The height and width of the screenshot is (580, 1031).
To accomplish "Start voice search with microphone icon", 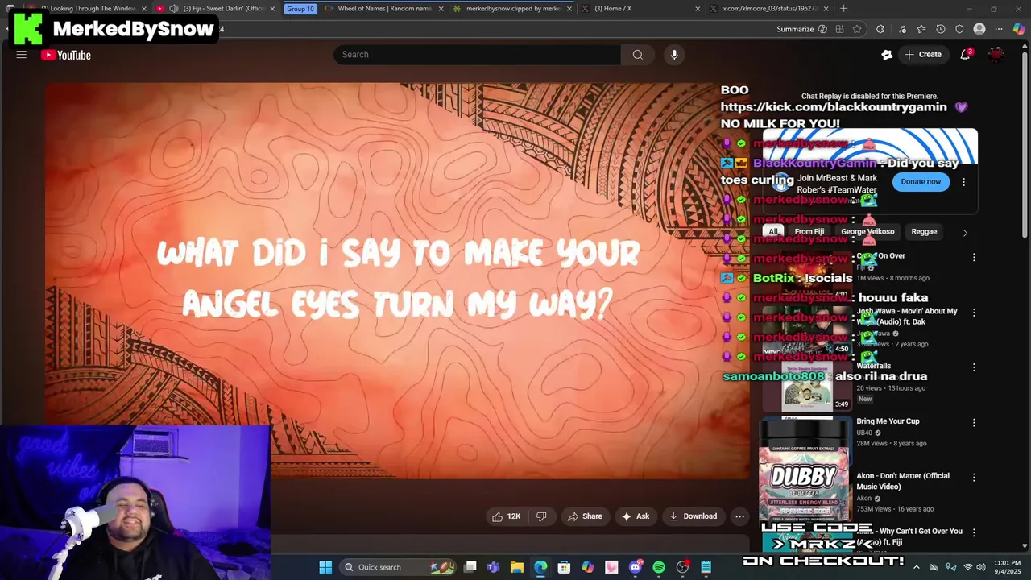I will [x=674, y=55].
